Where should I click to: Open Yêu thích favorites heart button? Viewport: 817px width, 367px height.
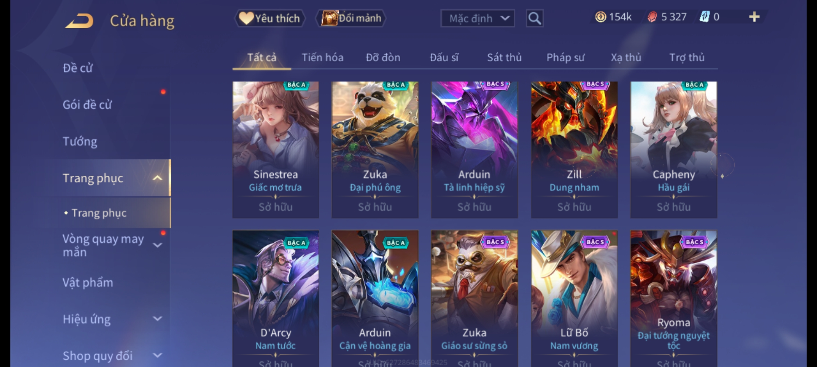(270, 18)
